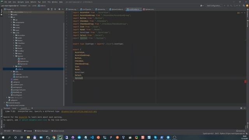Switch to the IconType.tsx editor tab
The image size is (249, 140).
tap(86, 9)
